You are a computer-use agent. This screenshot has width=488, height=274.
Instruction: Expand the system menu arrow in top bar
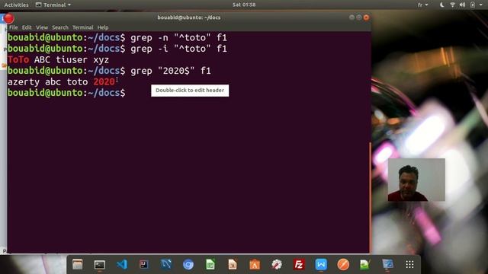(481, 5)
